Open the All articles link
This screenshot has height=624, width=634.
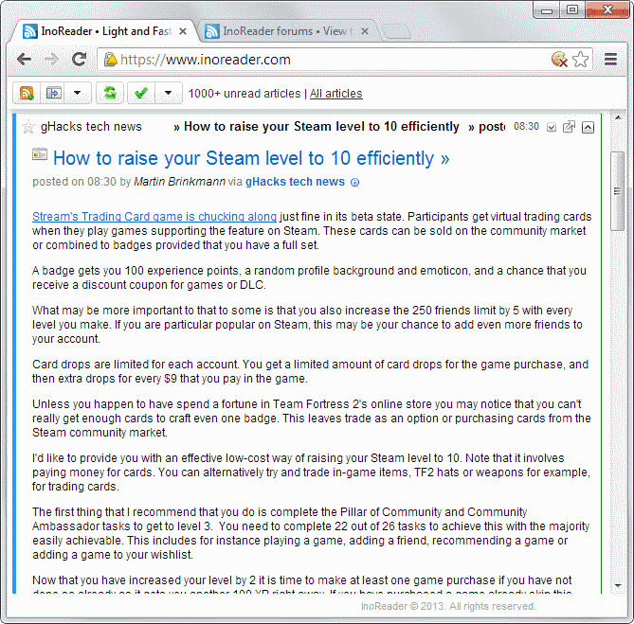336,94
